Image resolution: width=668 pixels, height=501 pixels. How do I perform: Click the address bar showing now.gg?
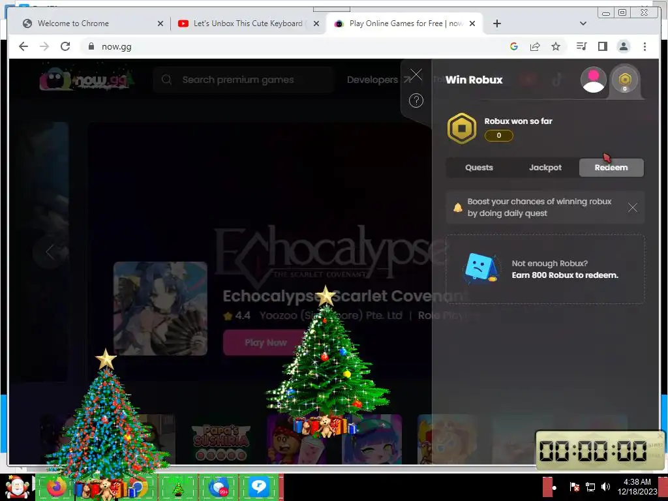pyautogui.click(x=294, y=46)
